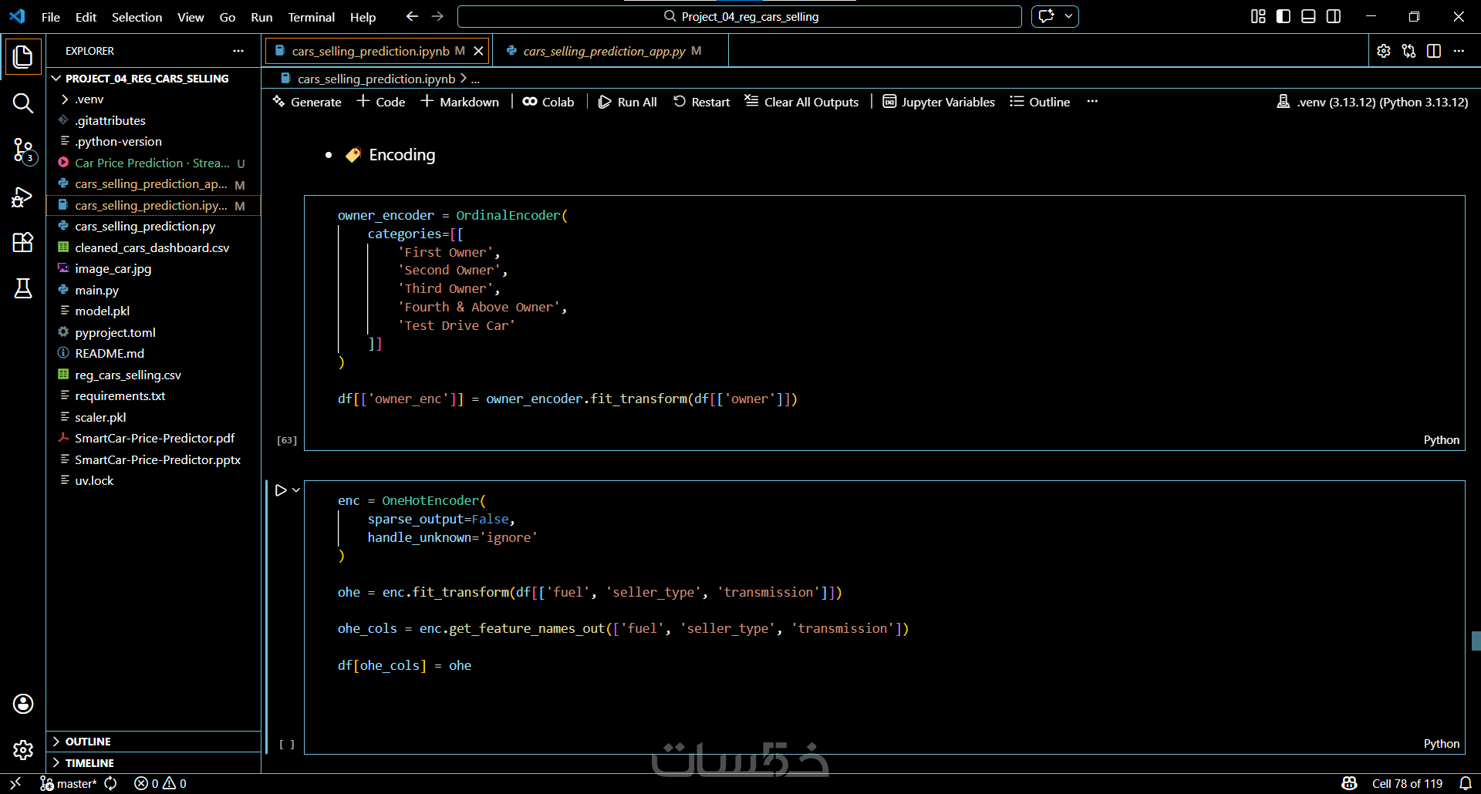Click the editor vertical scrollbar thumb
1481x794 pixels.
pyautogui.click(x=1476, y=641)
